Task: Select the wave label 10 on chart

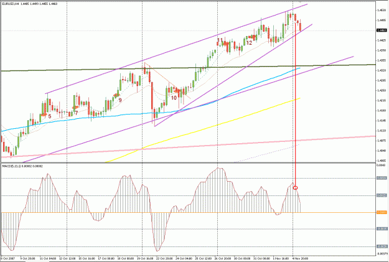Action: coord(174,98)
